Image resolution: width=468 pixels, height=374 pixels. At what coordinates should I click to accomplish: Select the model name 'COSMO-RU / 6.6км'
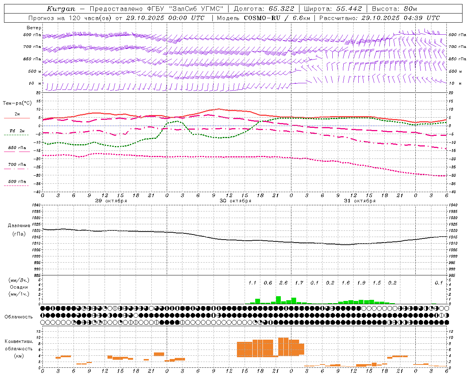pos(277,18)
